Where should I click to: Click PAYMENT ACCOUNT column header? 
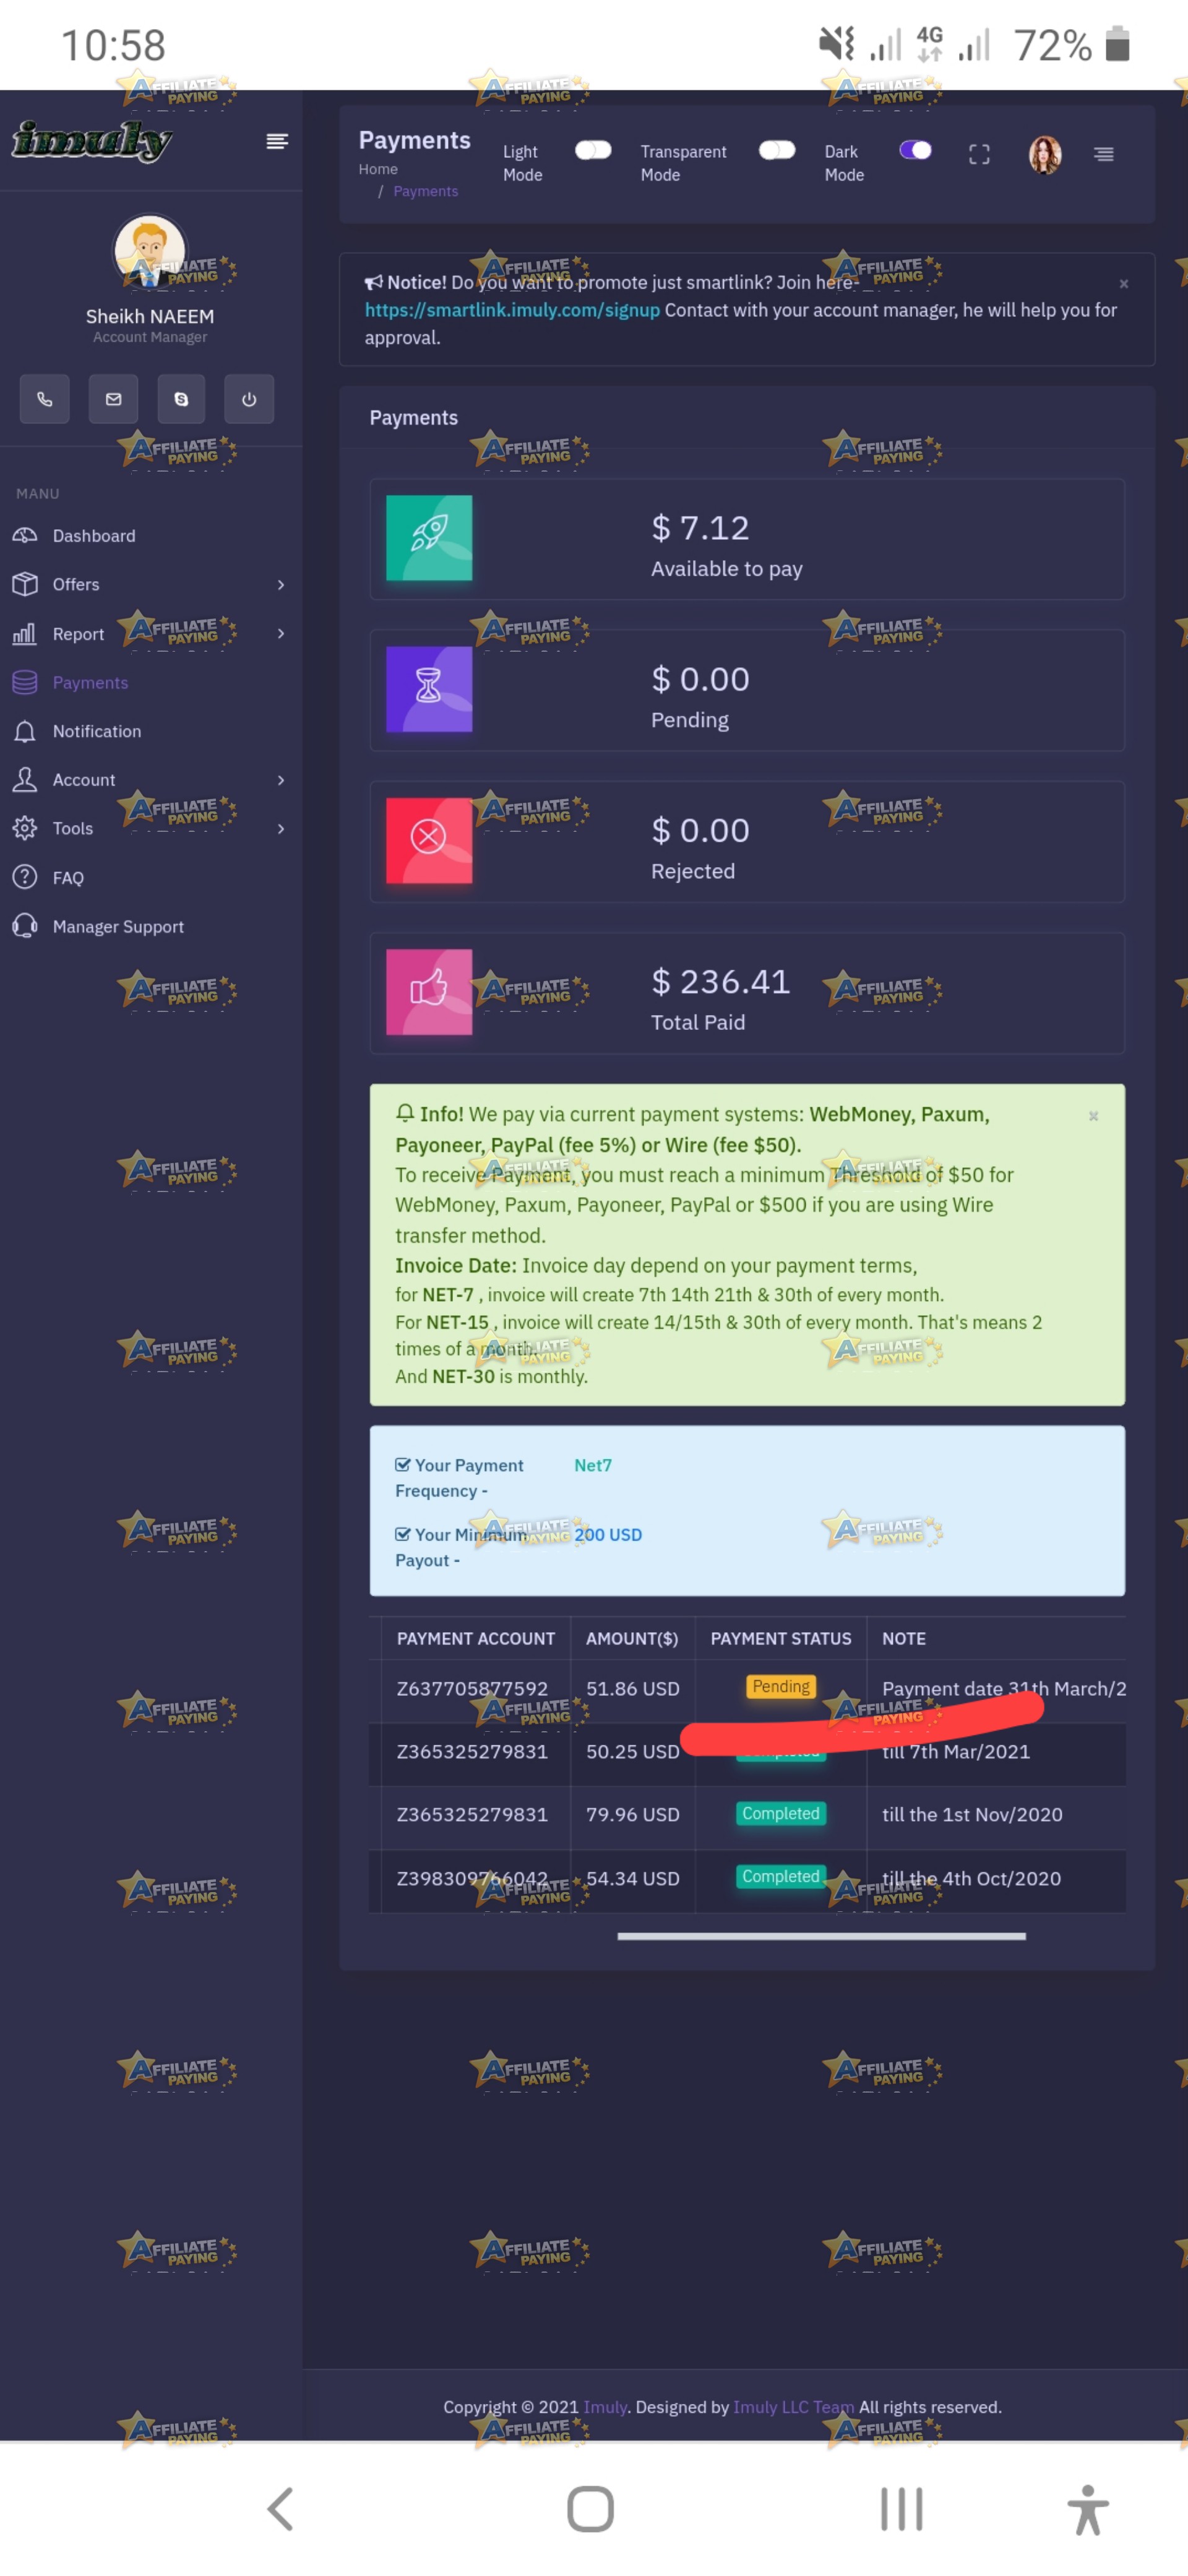[476, 1639]
